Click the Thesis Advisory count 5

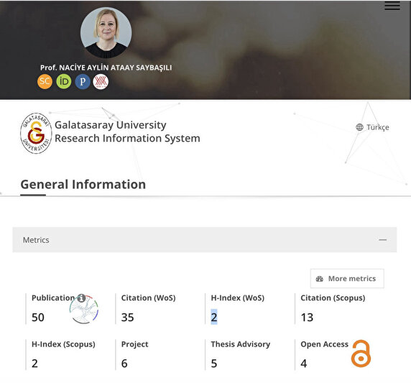point(214,364)
